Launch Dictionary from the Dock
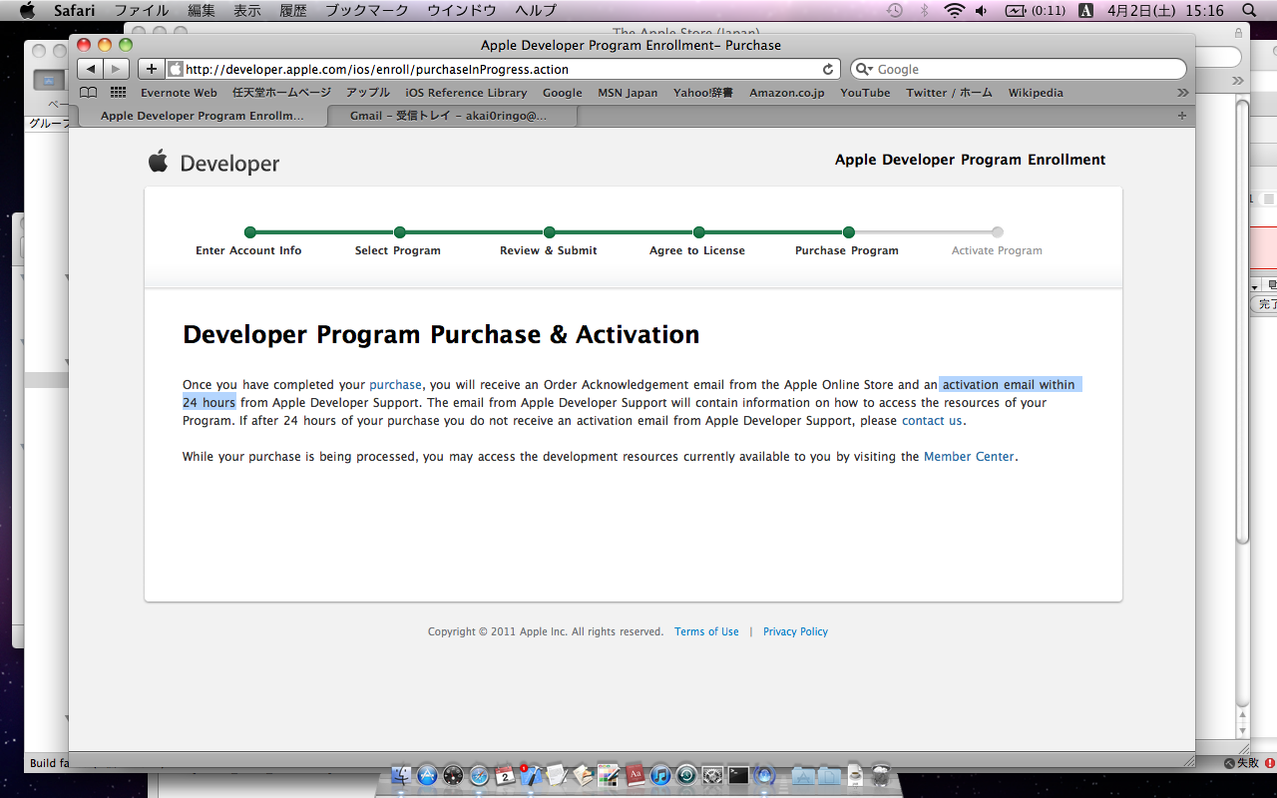 [635, 775]
